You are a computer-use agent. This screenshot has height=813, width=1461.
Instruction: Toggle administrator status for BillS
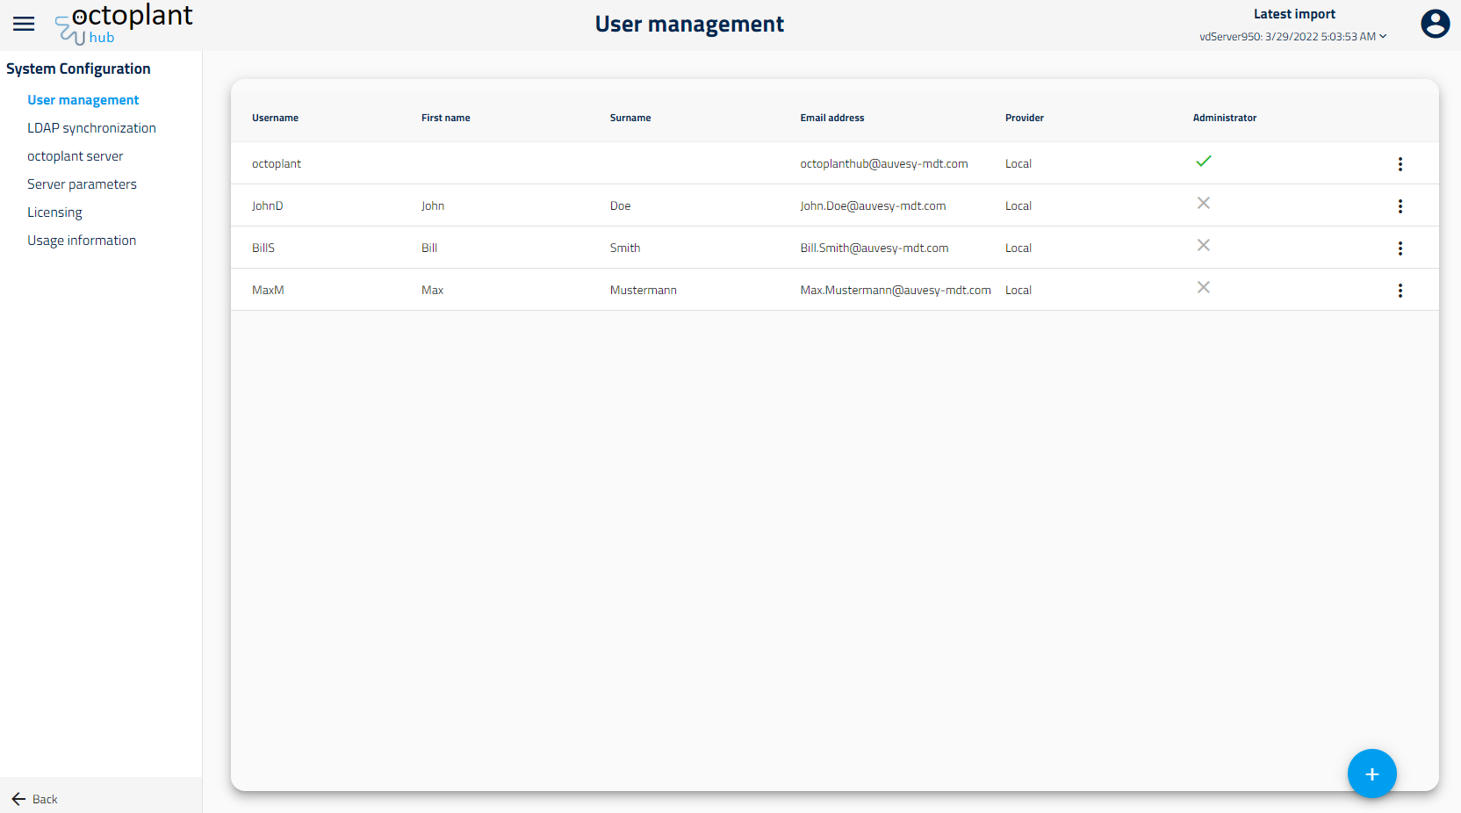tap(1204, 245)
